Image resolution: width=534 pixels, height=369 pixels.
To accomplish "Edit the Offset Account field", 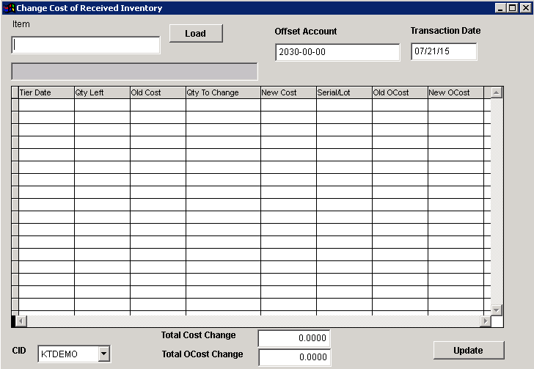I will tap(337, 53).
